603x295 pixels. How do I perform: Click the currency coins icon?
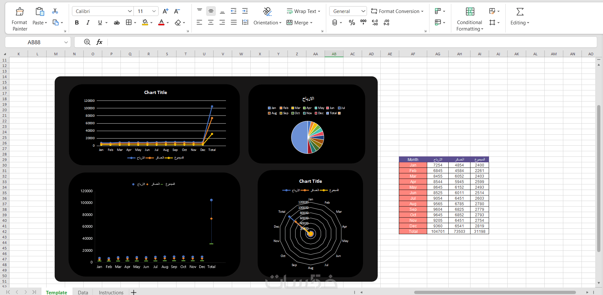[335, 22]
